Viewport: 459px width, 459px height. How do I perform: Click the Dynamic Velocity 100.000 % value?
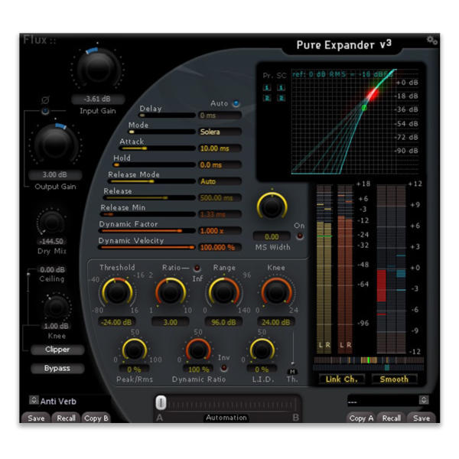pos(220,247)
